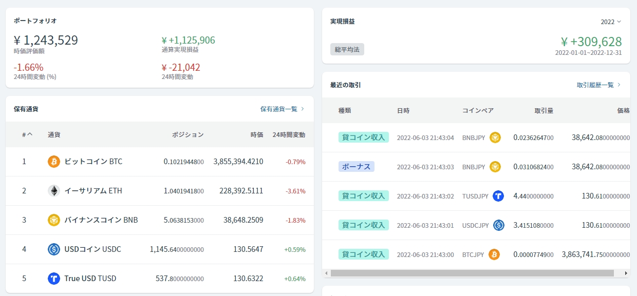Click the Bitcoin icon in holdings table

coord(54,162)
